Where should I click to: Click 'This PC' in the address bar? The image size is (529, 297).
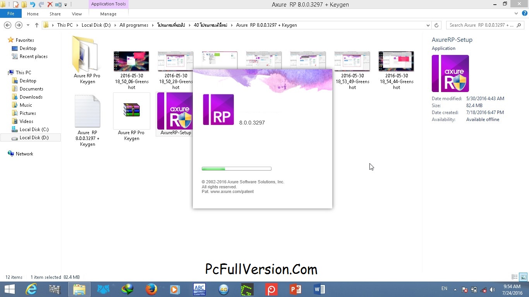65,25
